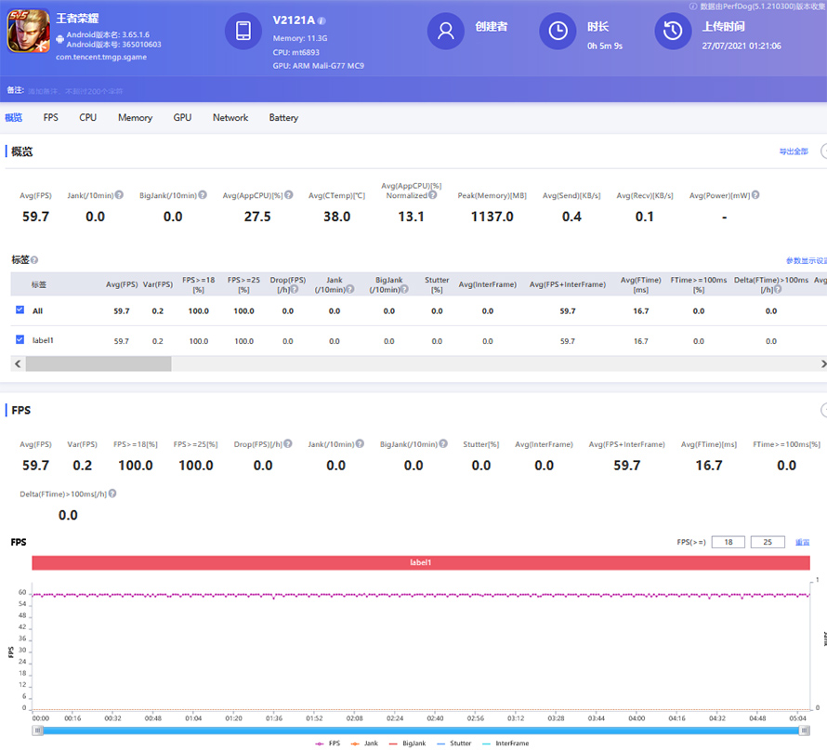The height and width of the screenshot is (750, 827).
Task: Click the 04:00 time label on chart axis
Action: 637,718
